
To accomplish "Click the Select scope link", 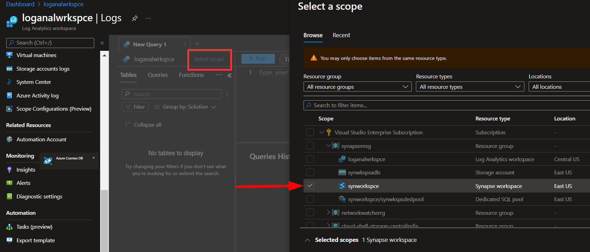I will click(209, 59).
